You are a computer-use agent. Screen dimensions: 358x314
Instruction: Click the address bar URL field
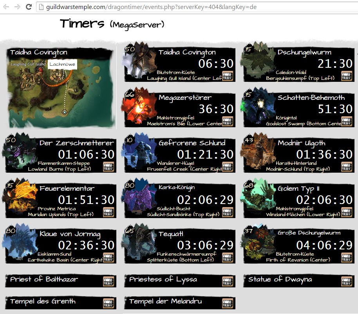point(196,7)
